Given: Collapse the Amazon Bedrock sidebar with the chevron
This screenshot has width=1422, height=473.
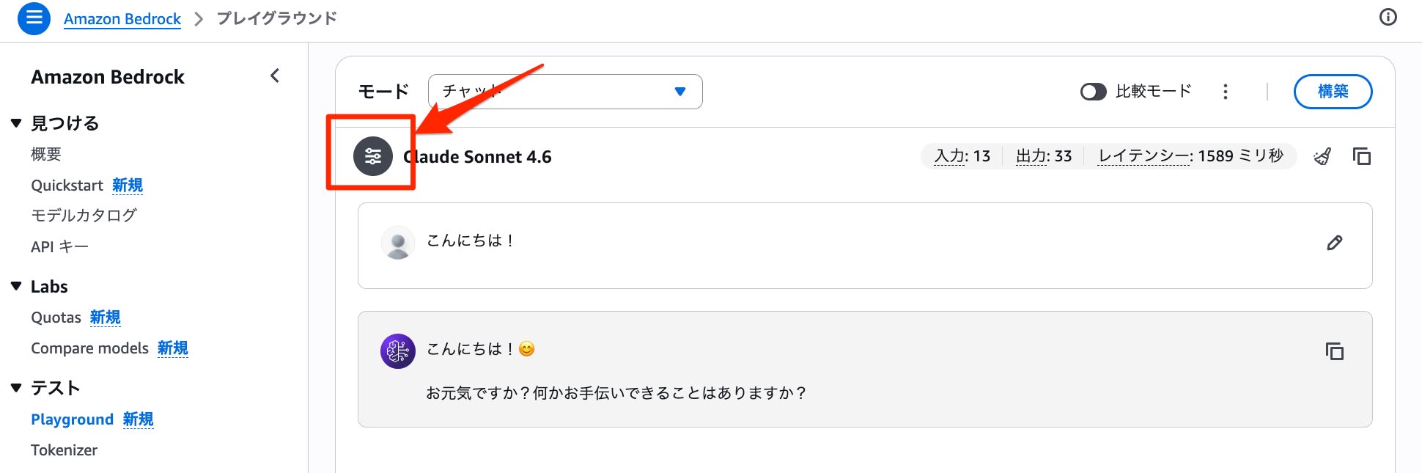Looking at the screenshot, I should point(275,76).
